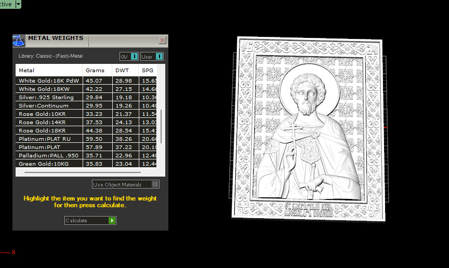
Task: Click the Metal Weights title bar
Action: [91, 41]
